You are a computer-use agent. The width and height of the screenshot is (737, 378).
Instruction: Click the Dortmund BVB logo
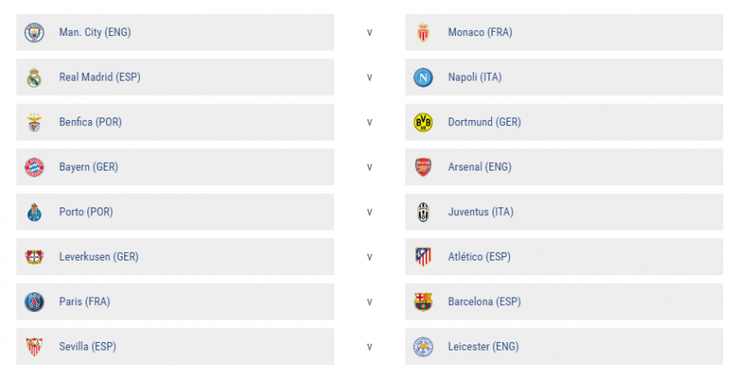[423, 123]
